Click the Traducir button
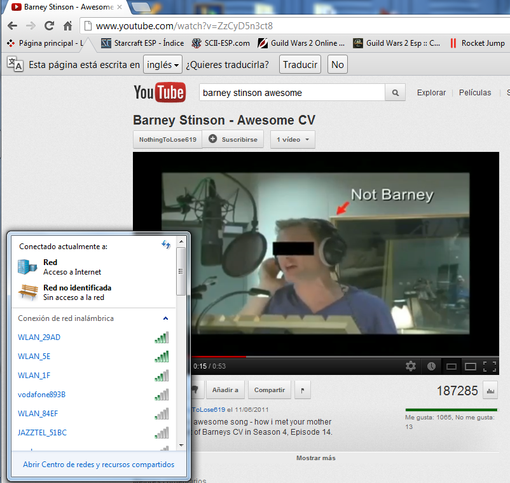Screen dimensions: 510x483 click(300, 64)
